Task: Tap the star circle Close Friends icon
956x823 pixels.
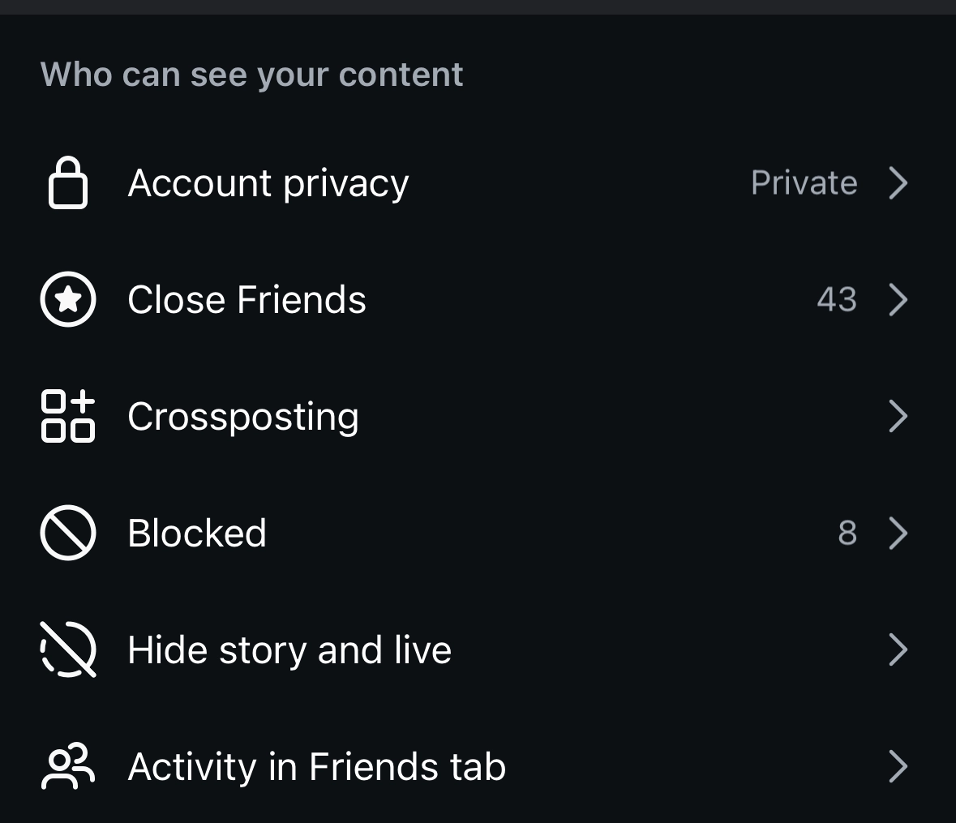Action: (68, 299)
